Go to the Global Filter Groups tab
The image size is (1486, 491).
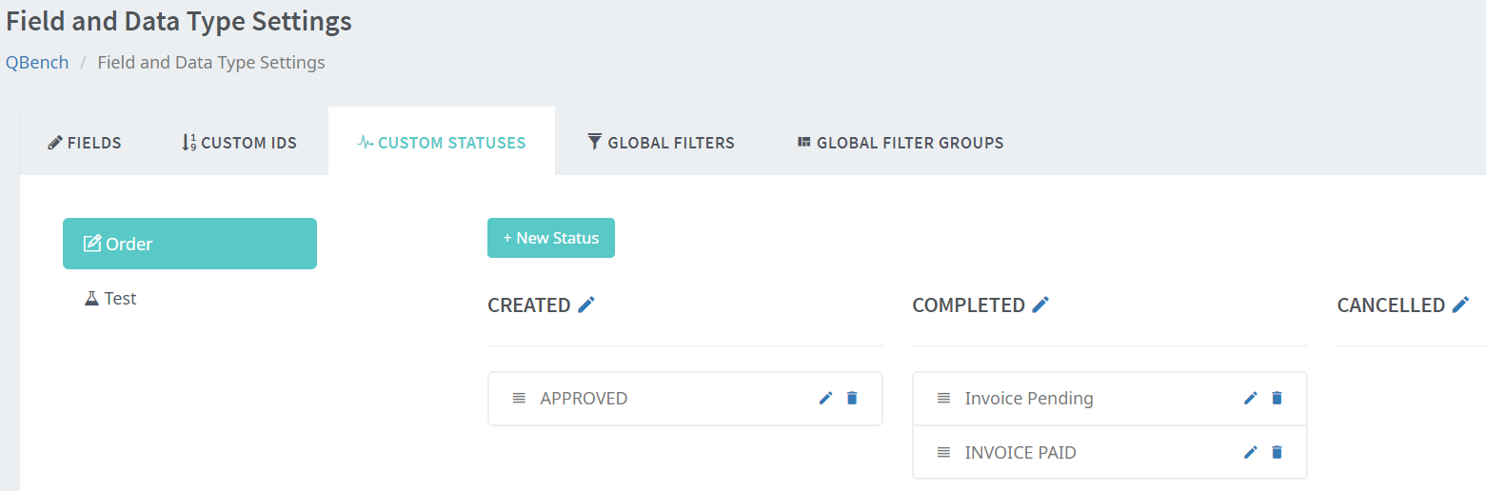901,143
